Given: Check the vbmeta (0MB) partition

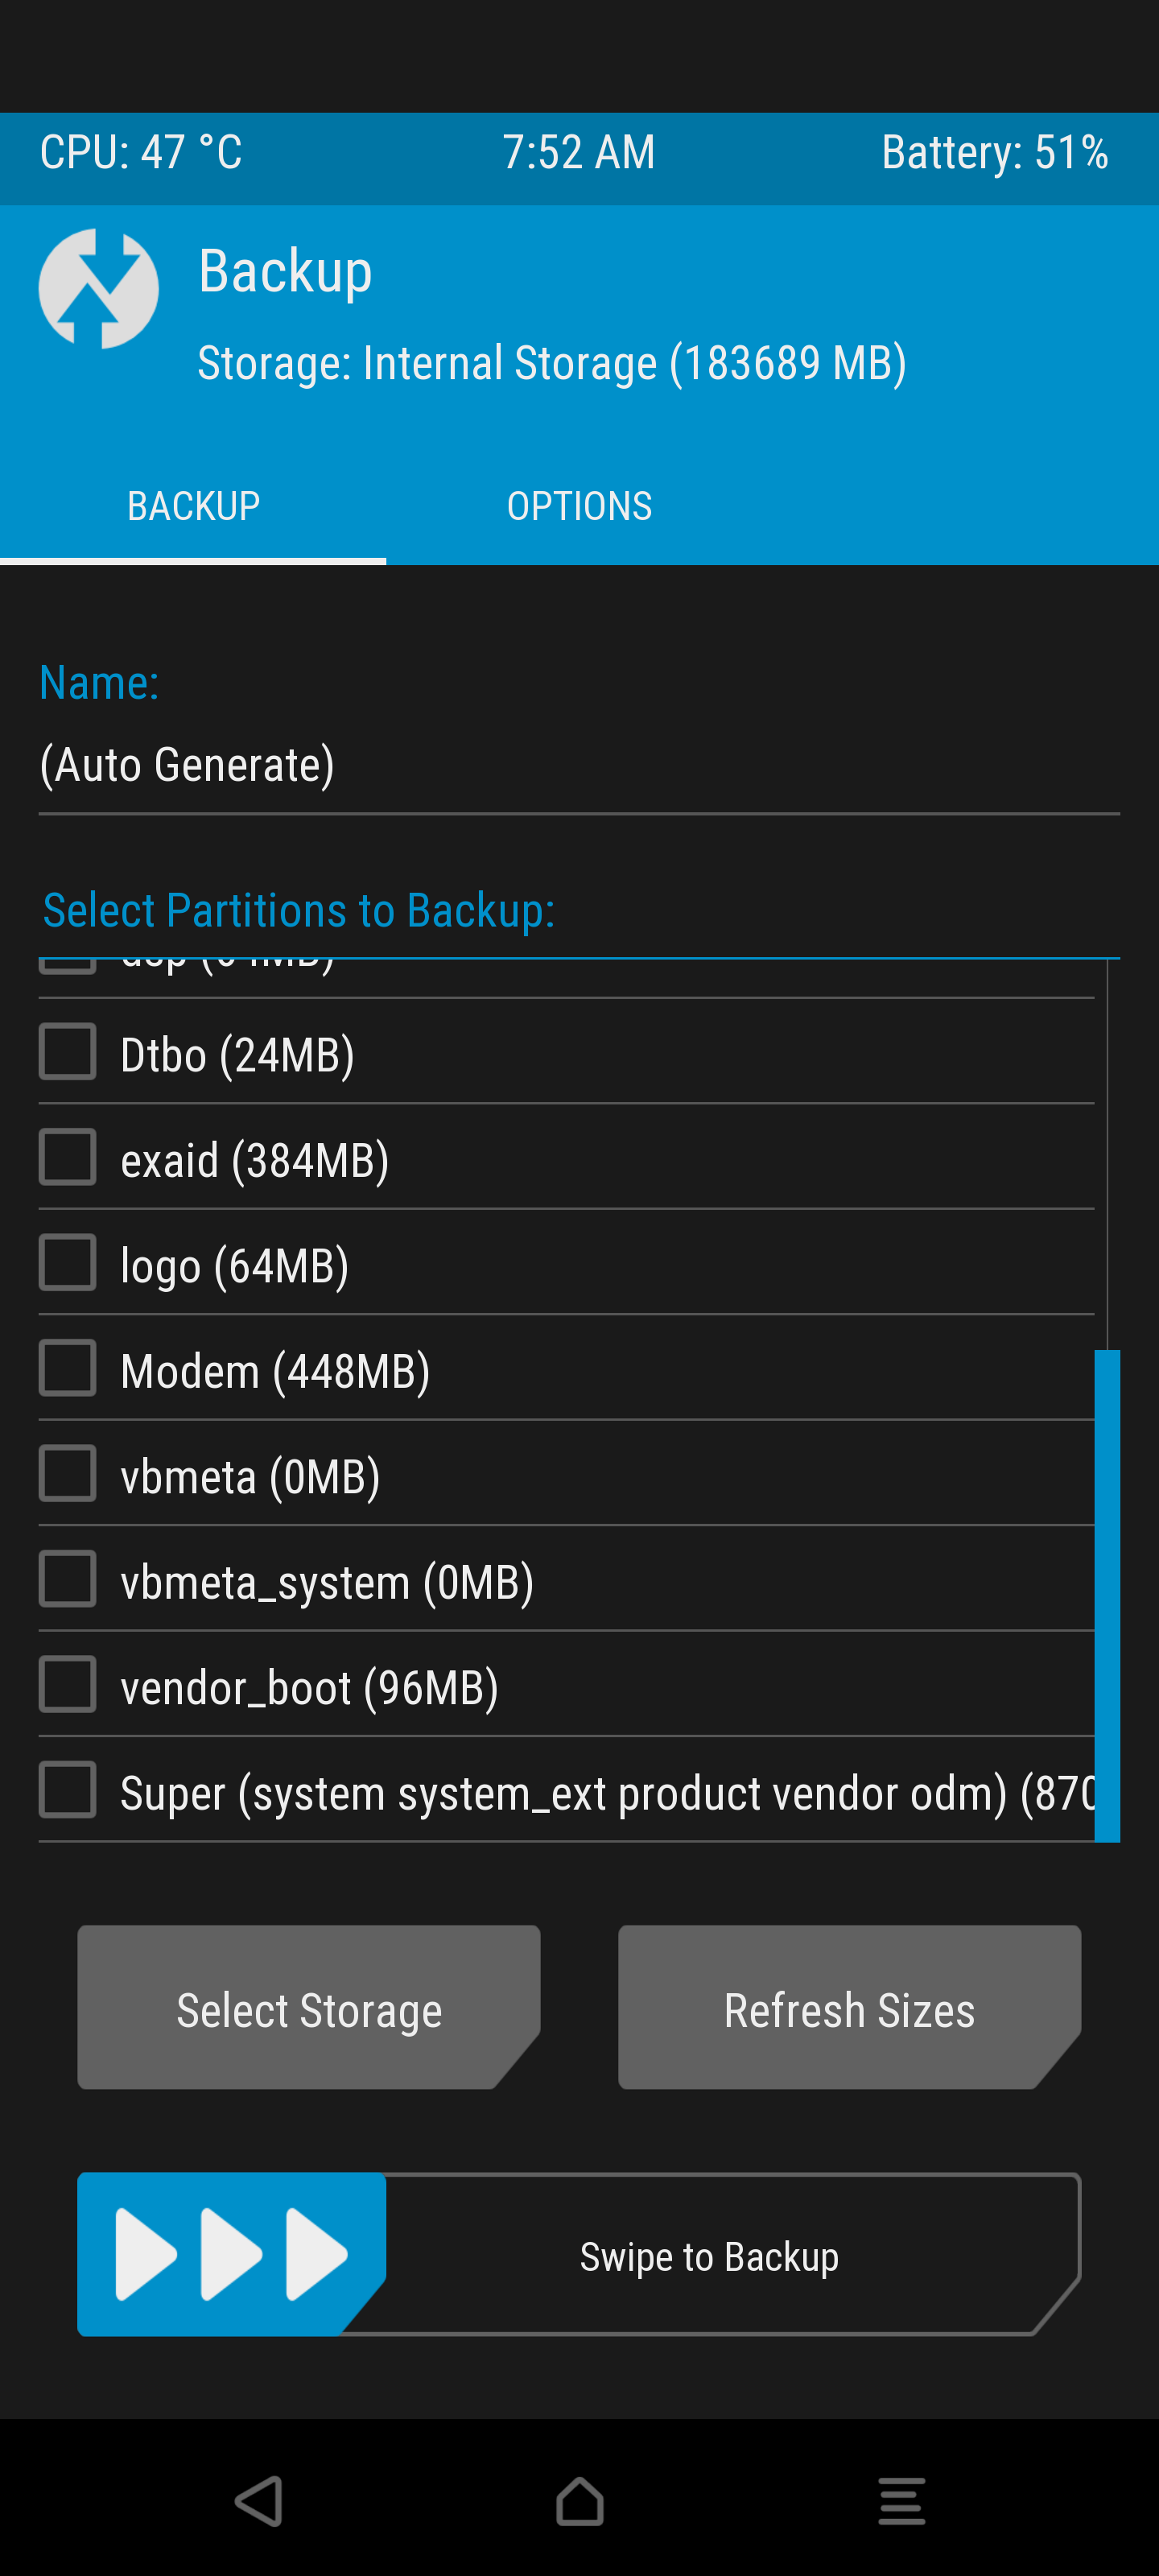Looking at the screenshot, I should (x=67, y=1473).
